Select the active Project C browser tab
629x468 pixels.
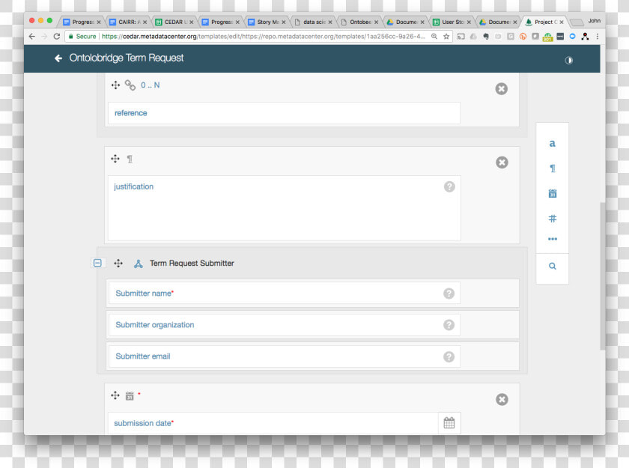(x=544, y=22)
